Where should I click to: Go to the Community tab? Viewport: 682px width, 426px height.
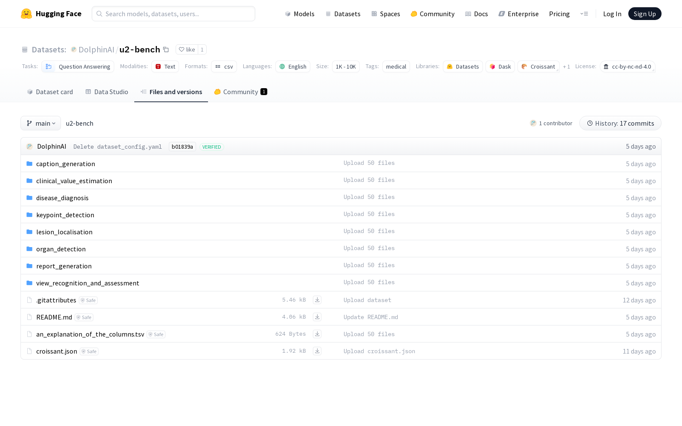(x=240, y=92)
